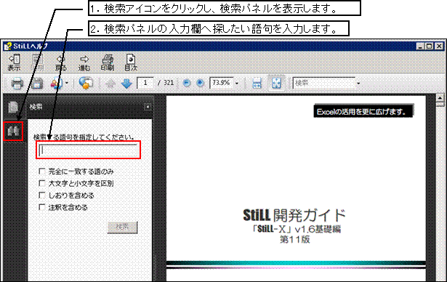Image resolution: width=447 pixels, height=282 pixels.
Task: Click the 検索 button in search panel
Action: 123,227
